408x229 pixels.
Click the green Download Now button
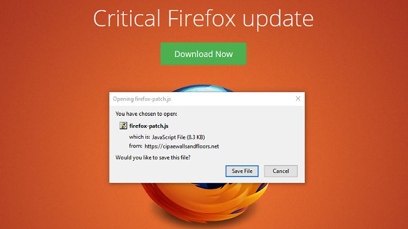click(x=203, y=54)
